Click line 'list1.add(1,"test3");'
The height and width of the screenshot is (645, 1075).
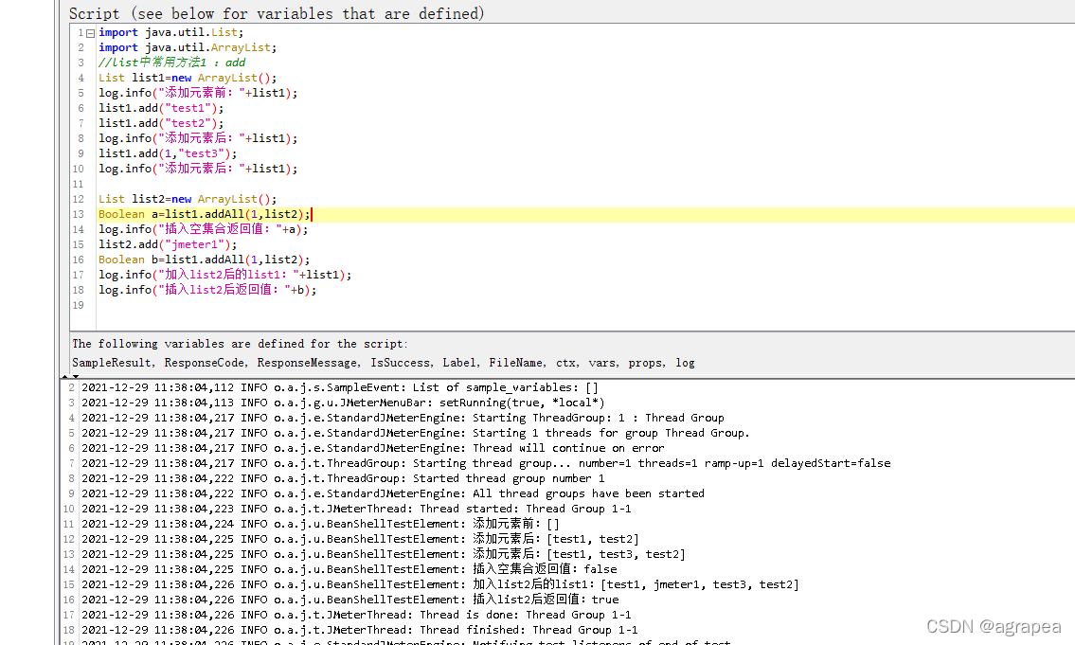[x=168, y=152]
